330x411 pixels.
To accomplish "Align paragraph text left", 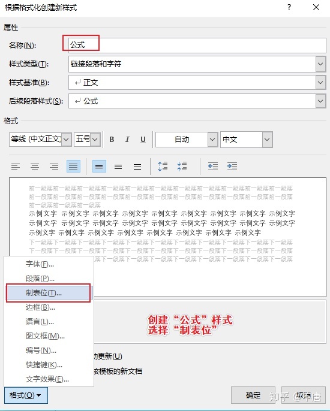I will tap(16, 167).
